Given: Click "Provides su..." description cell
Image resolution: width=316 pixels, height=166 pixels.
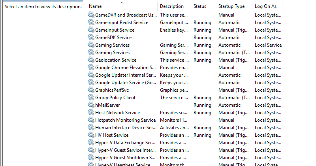Looking at the screenshot, I should 173,113.
